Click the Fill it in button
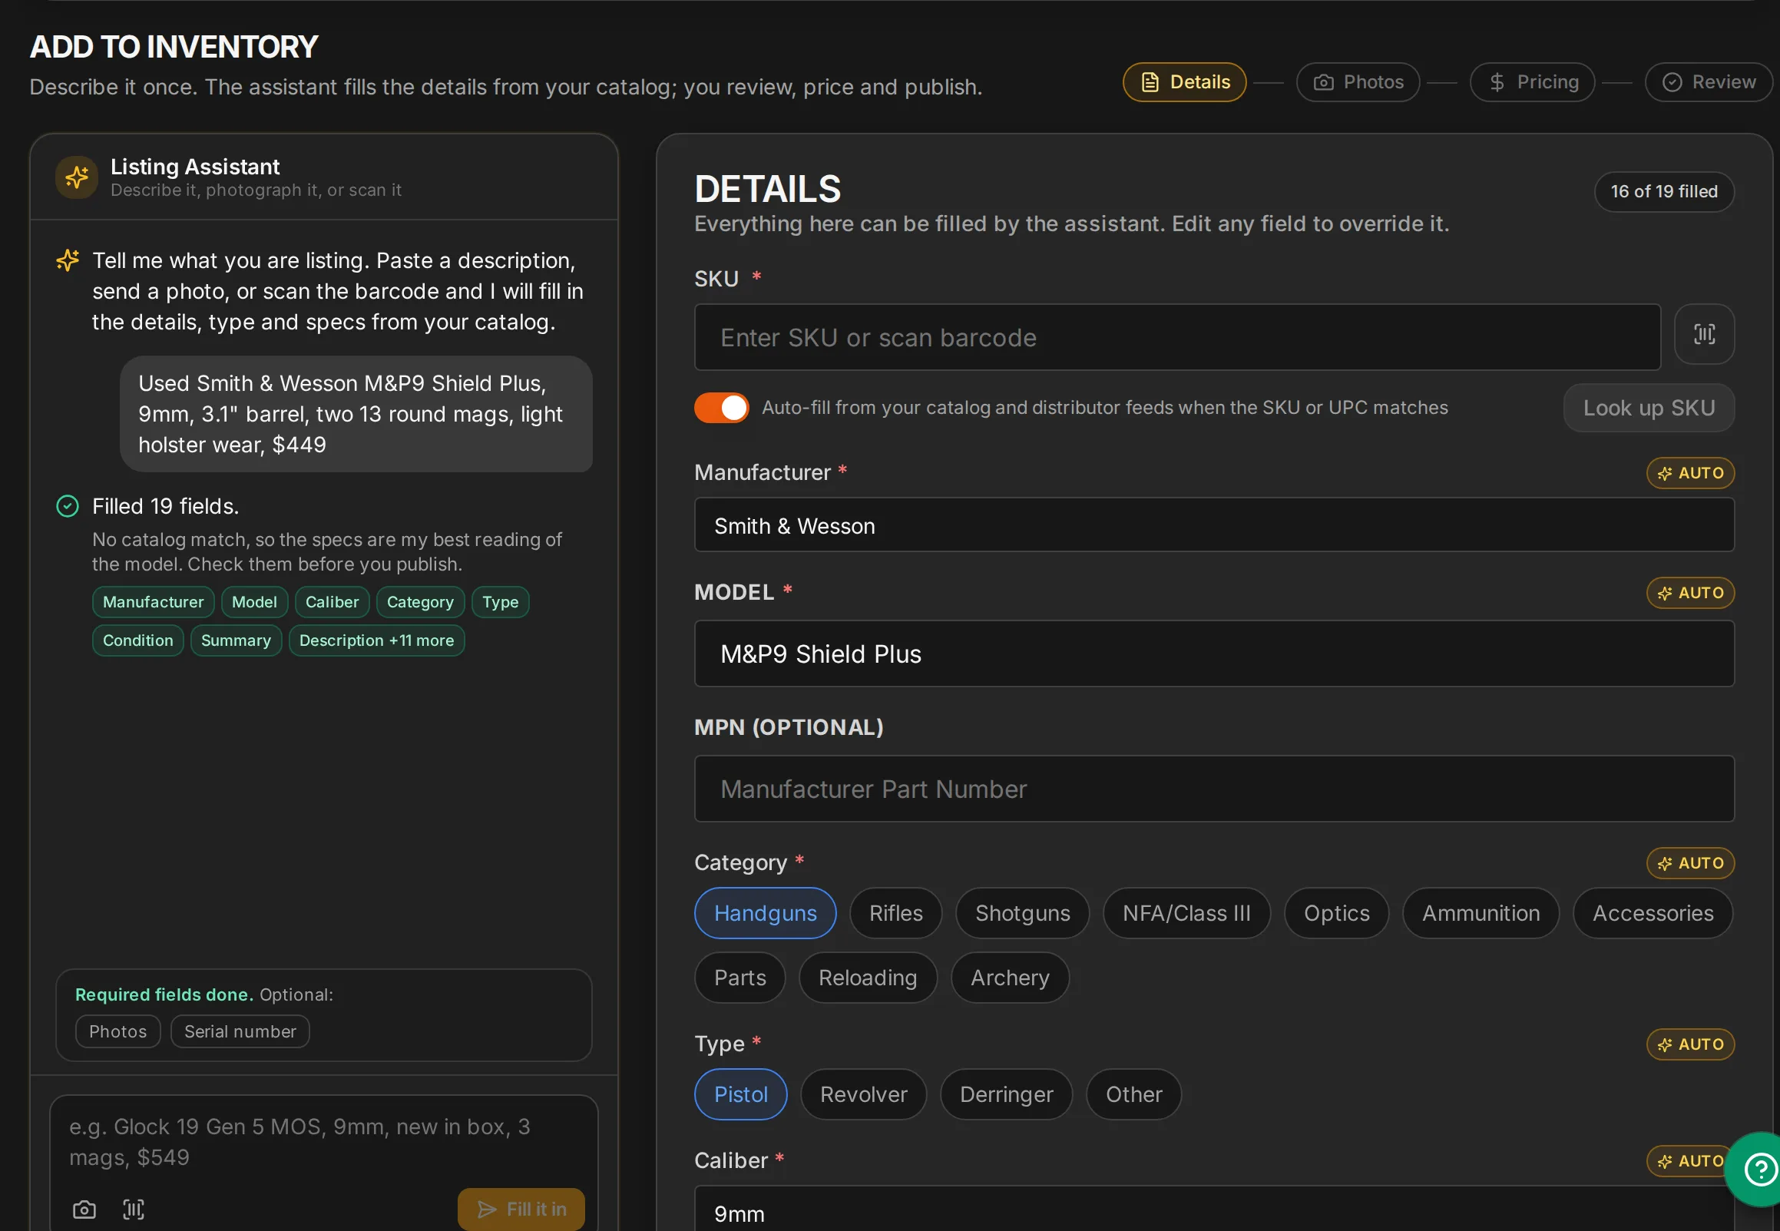The height and width of the screenshot is (1231, 1780). pos(521,1209)
